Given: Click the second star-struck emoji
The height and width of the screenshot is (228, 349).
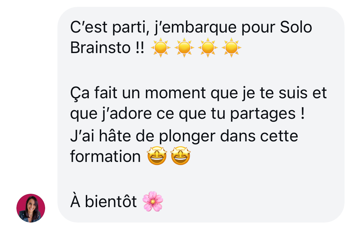Looking at the screenshot, I should point(180,156).
